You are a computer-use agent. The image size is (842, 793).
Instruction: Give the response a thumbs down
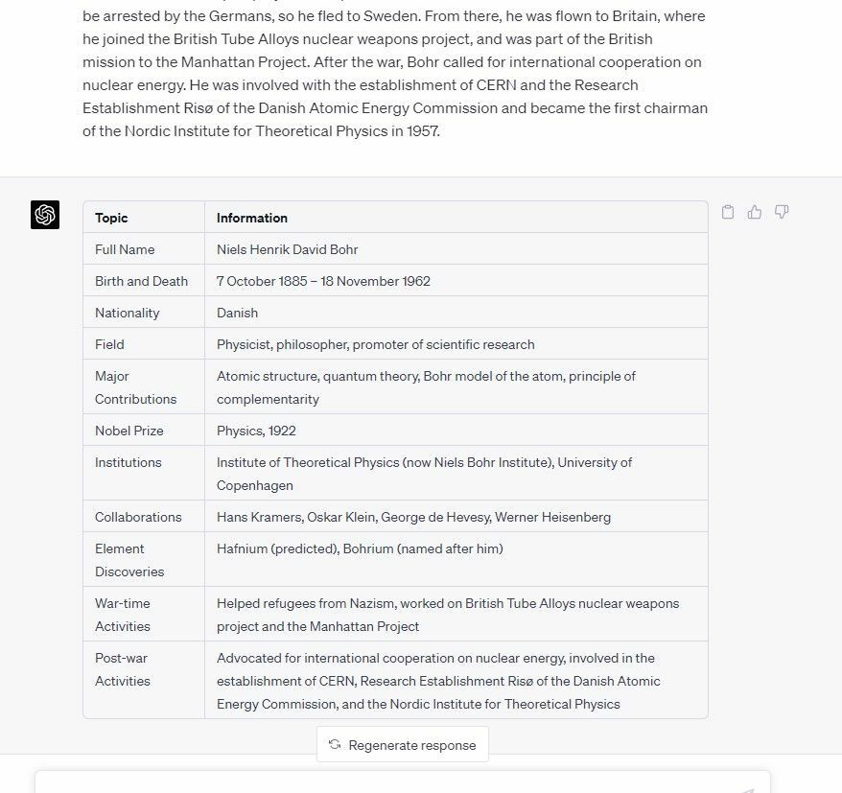(x=782, y=212)
